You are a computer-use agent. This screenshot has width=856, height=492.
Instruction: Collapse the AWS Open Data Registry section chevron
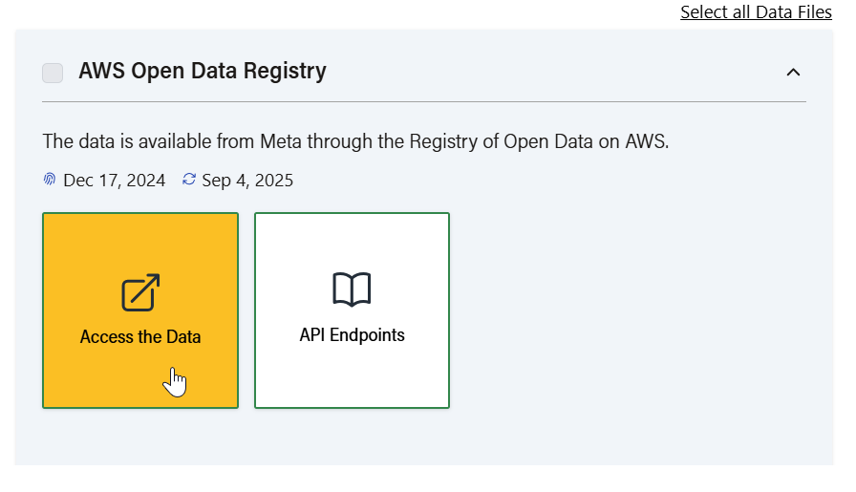pos(793,72)
